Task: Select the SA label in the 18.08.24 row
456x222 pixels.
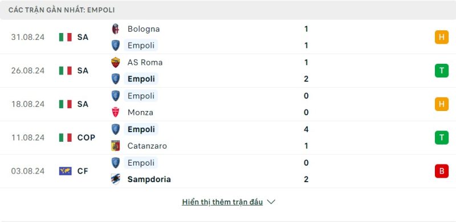Action: [83, 104]
